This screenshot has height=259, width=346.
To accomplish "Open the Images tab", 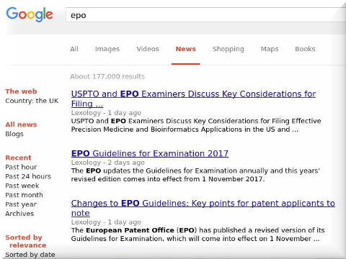I will click(x=107, y=49).
